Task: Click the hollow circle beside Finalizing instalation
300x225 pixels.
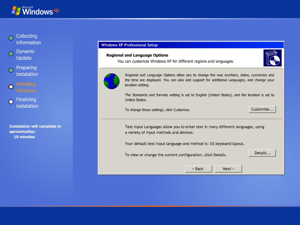Action: [x=11, y=101]
